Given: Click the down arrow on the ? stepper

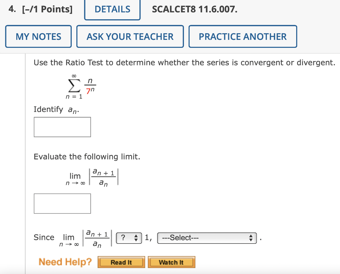Looking at the screenshot, I should [x=135, y=240].
